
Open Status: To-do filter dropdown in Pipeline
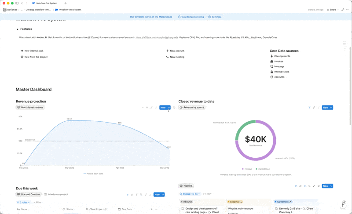190,194
